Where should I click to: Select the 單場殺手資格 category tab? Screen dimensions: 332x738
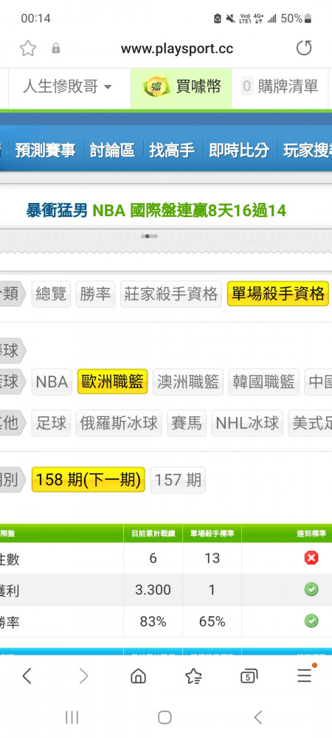pos(278,294)
